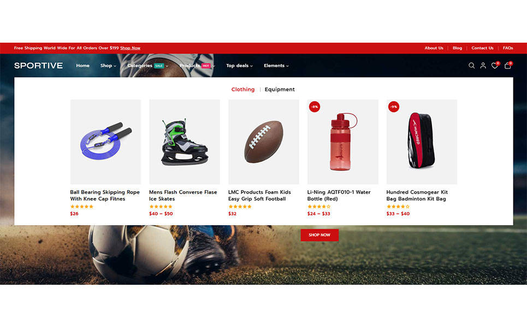Open the foam football product image

pos(264,142)
